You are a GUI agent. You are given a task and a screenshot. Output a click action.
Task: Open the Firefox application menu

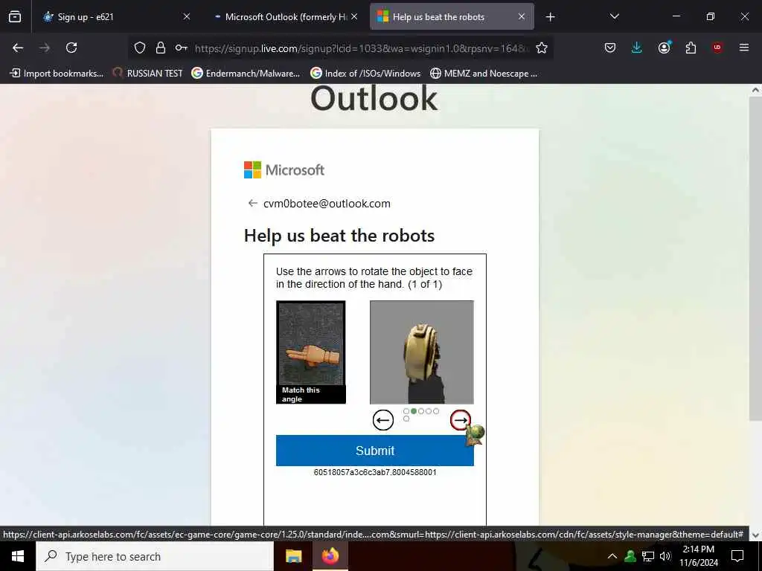pyautogui.click(x=743, y=48)
